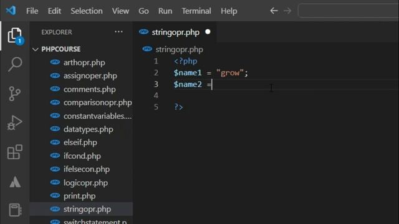This screenshot has width=399, height=224.
Task: Click PHP icon in stringopr.php tab
Action: click(x=144, y=32)
